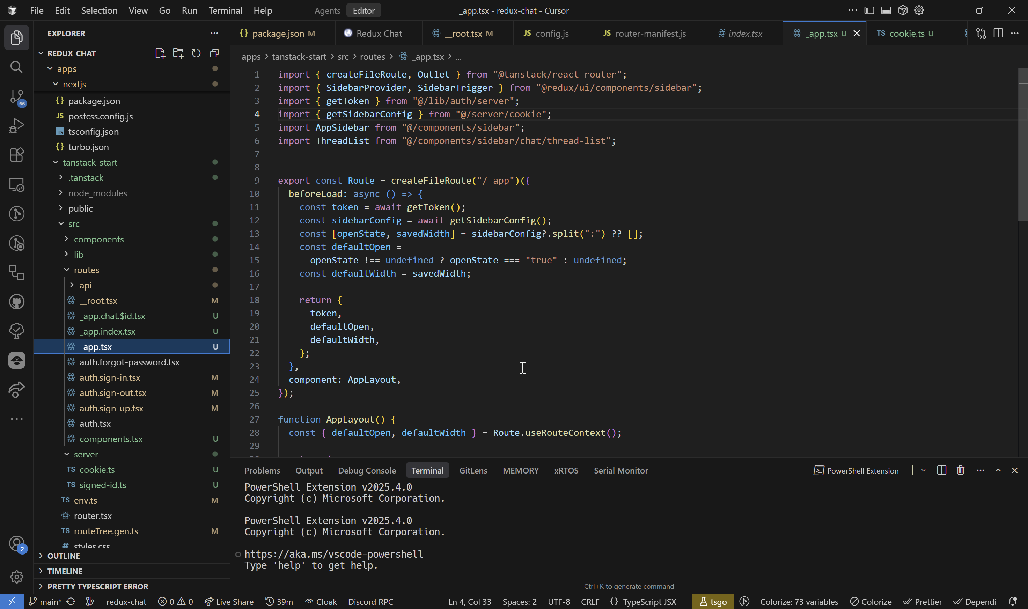Open the GitHub view in activity bar
The height and width of the screenshot is (609, 1028).
coord(16,302)
